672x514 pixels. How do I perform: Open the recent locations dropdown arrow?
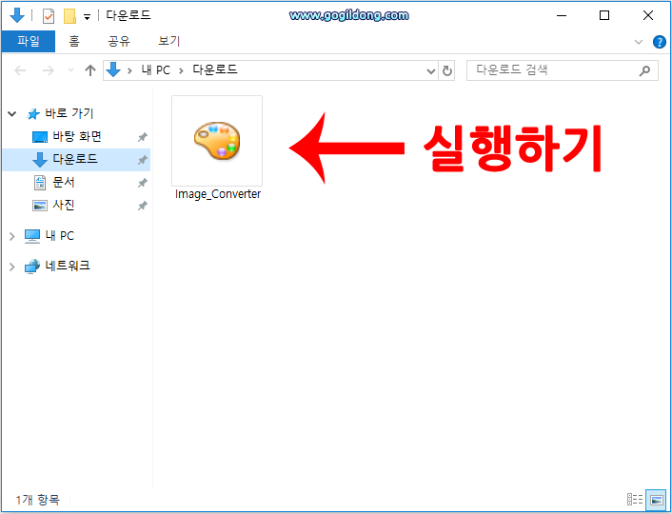[70, 69]
